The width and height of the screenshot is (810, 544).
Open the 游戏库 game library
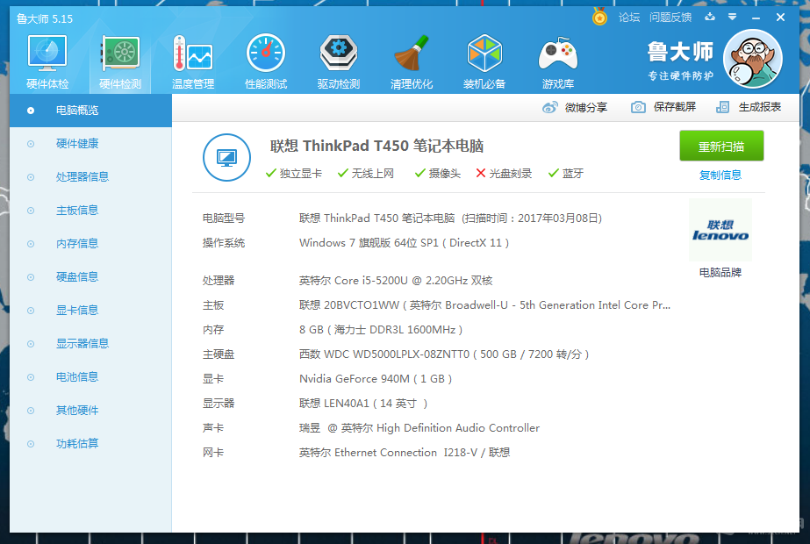[557, 62]
